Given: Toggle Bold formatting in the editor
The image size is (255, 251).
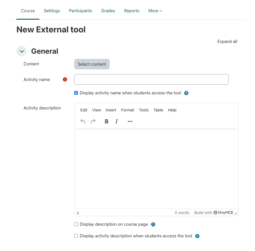Looking at the screenshot, I should tap(107, 121).
